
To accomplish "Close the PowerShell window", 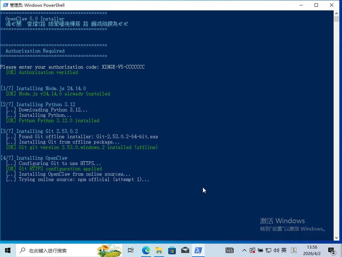I will click(332, 5).
